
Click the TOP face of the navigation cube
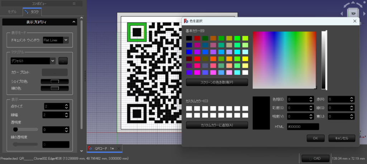click(353, 14)
